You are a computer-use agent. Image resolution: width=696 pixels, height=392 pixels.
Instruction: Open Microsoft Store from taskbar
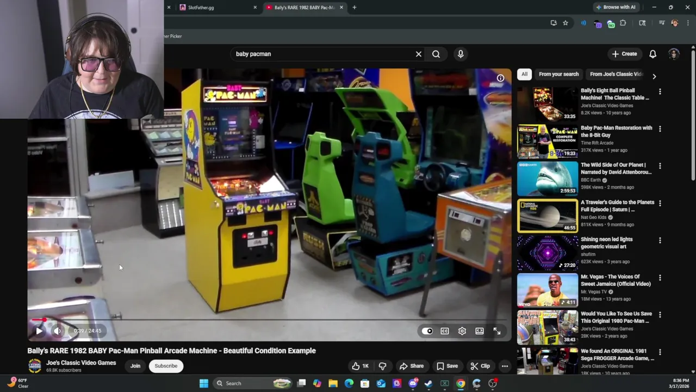[x=365, y=383]
